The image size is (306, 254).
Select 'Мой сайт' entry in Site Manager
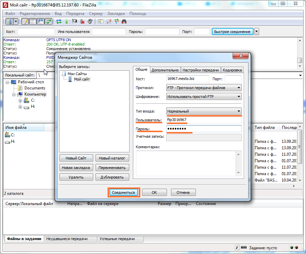pyautogui.click(x=82, y=79)
